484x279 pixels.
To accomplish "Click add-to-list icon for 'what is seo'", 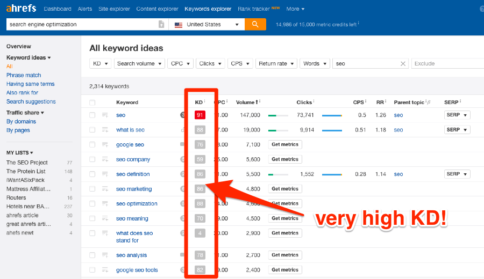I will coord(105,130).
